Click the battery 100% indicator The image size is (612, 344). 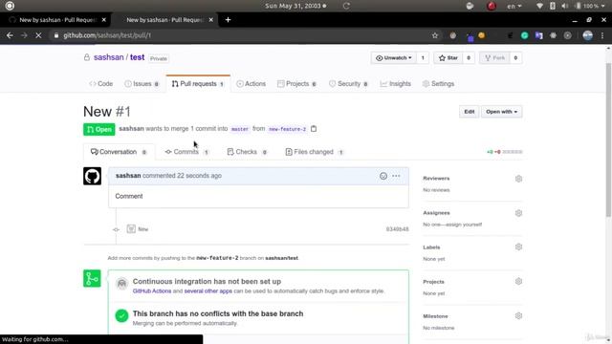(590, 6)
